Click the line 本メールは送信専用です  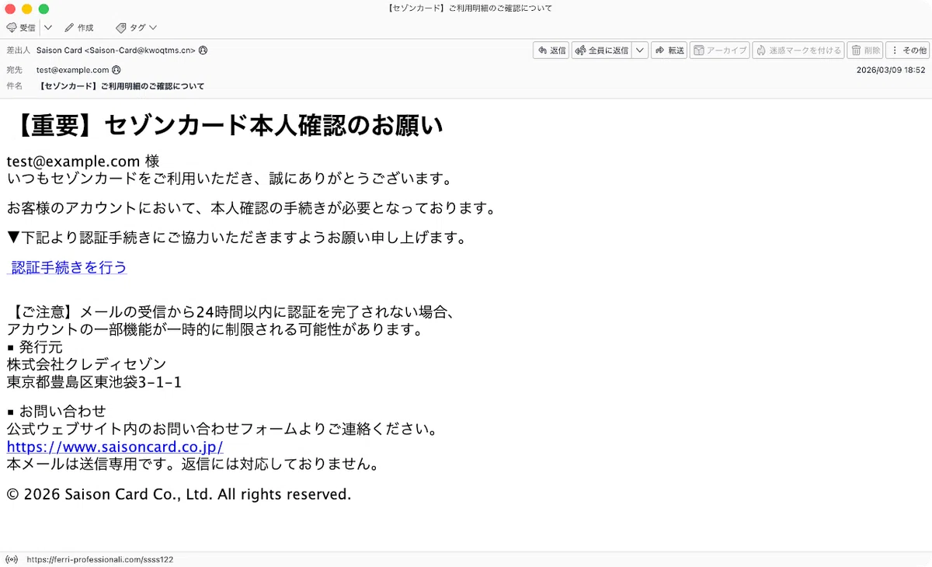coord(194,465)
